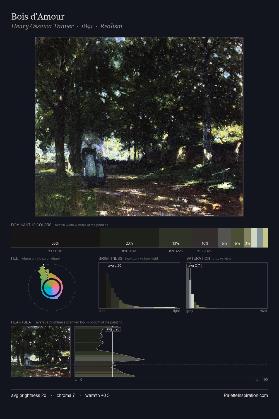
Task: Click the 'Realism' style label
Action: click(111, 26)
